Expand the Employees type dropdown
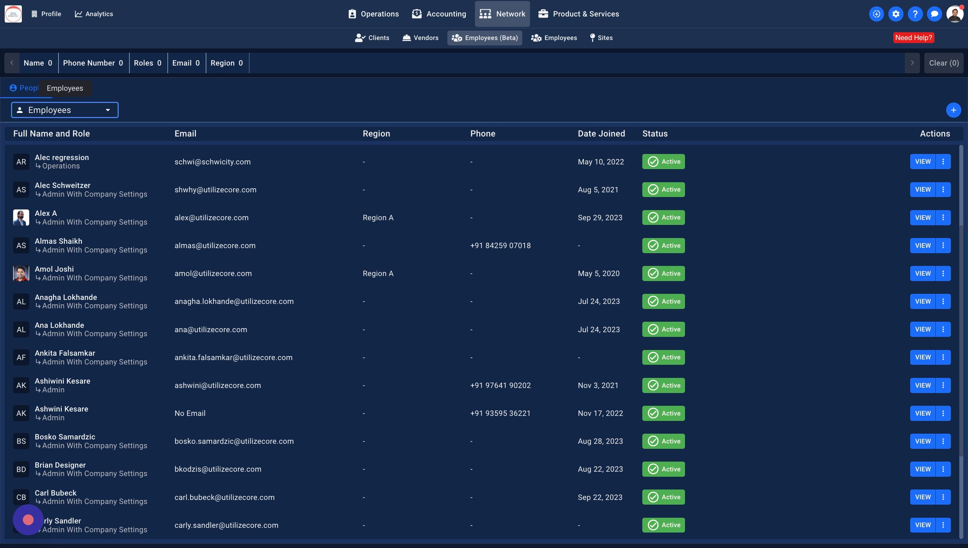 [x=65, y=110]
